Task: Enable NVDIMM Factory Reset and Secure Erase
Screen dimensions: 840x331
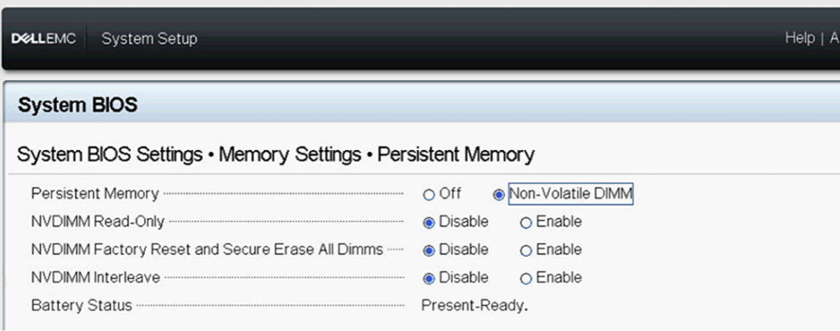Action: pos(526,251)
